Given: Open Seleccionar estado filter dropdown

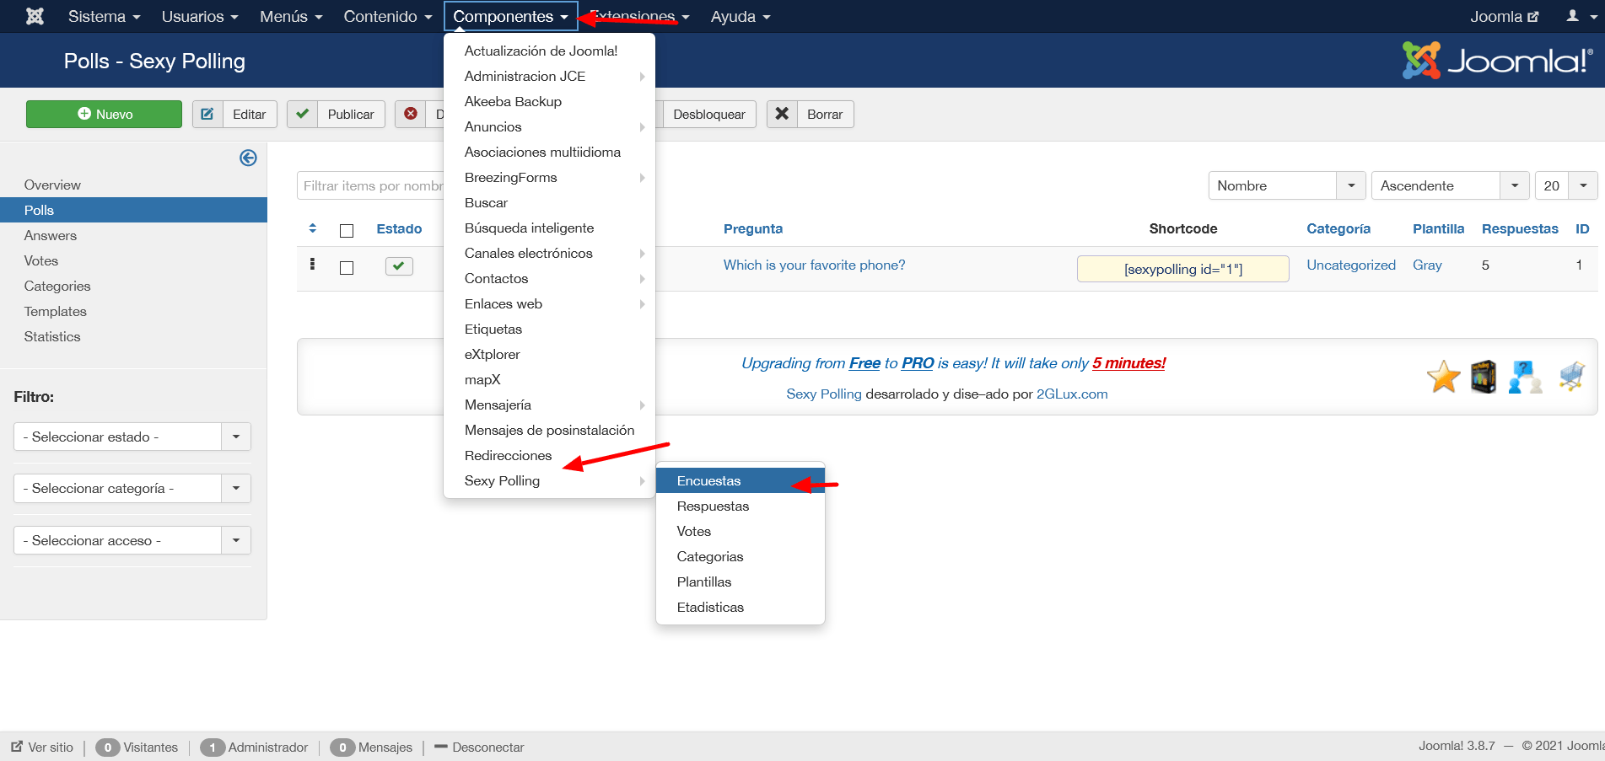Looking at the screenshot, I should tap(132, 437).
